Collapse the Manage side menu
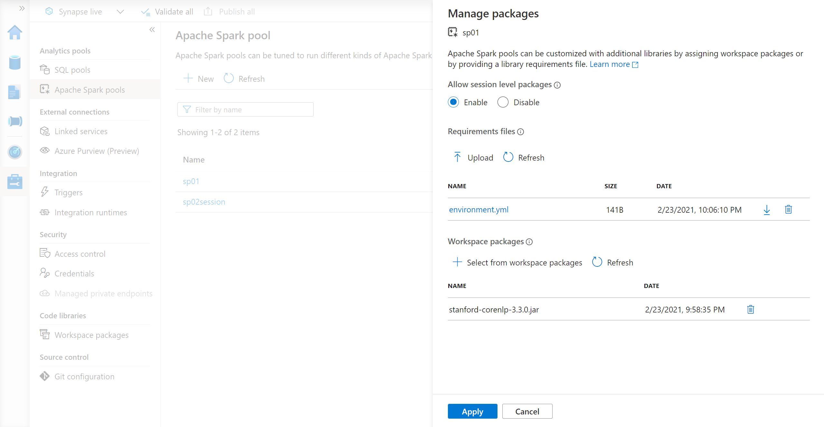Viewport: 824px width, 427px height. 152,30
